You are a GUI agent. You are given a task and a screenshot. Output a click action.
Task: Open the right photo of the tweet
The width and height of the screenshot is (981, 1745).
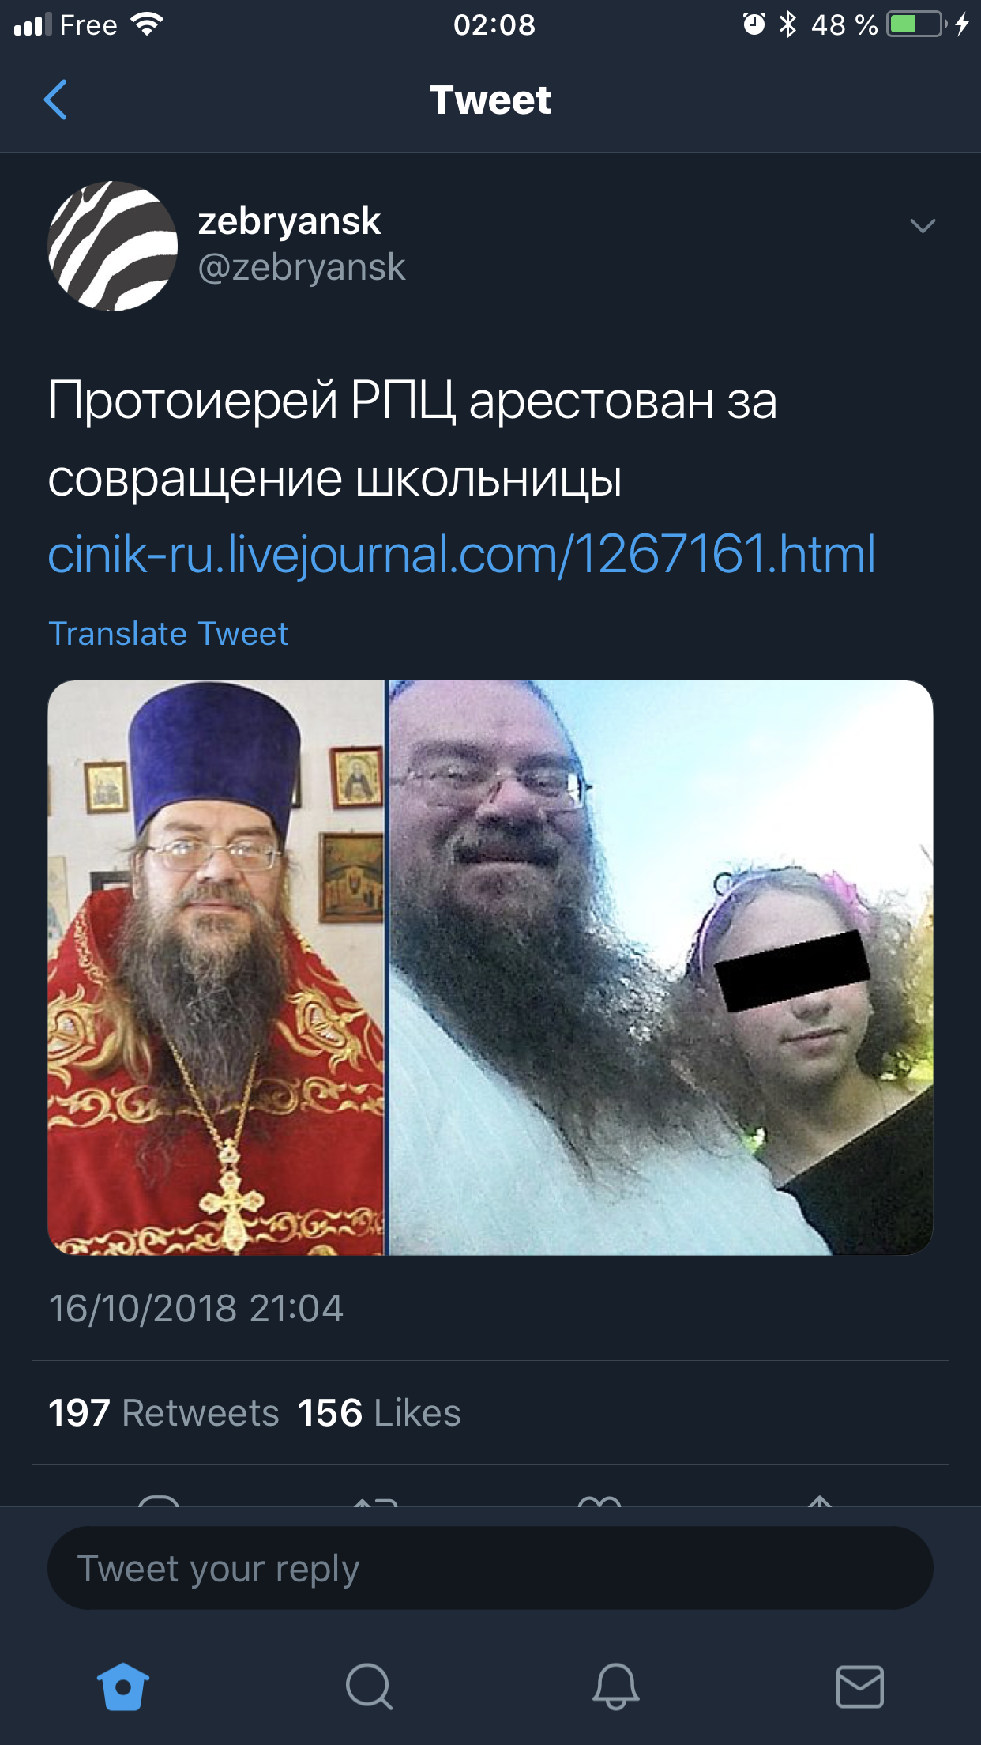tap(661, 967)
